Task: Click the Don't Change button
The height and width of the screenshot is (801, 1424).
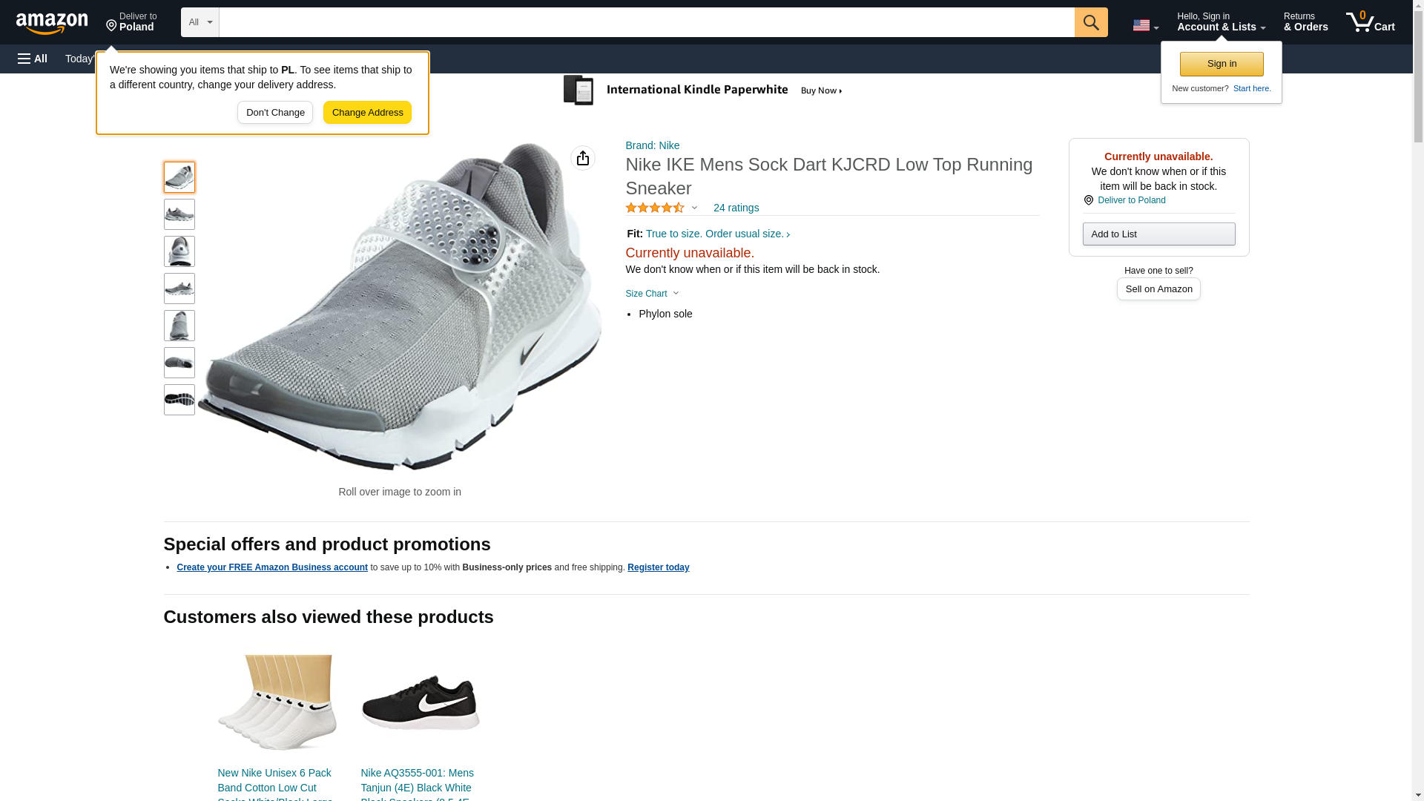Action: pos(275,113)
